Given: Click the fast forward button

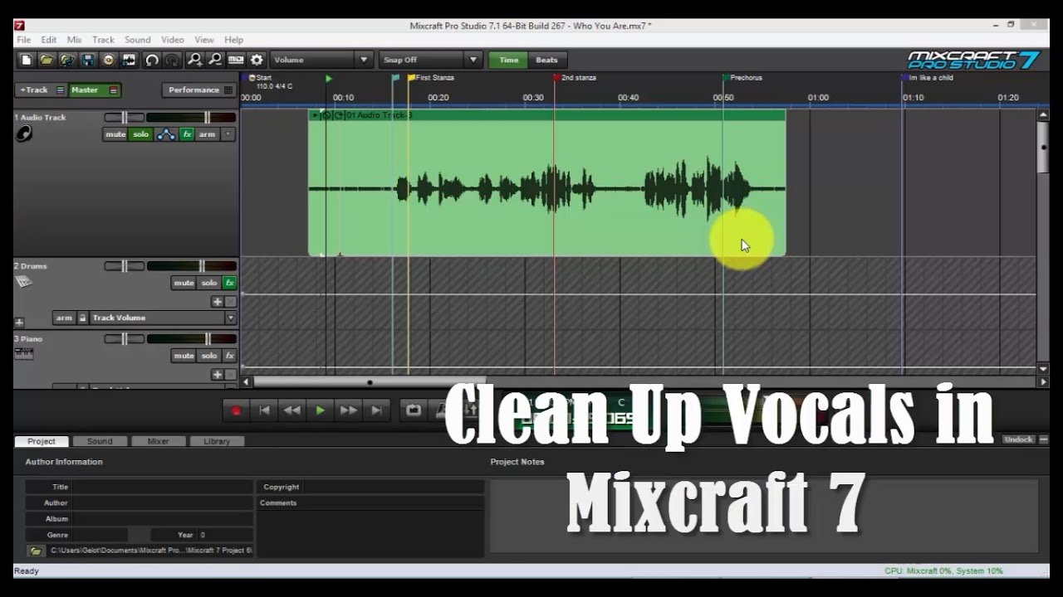Looking at the screenshot, I should (x=349, y=410).
